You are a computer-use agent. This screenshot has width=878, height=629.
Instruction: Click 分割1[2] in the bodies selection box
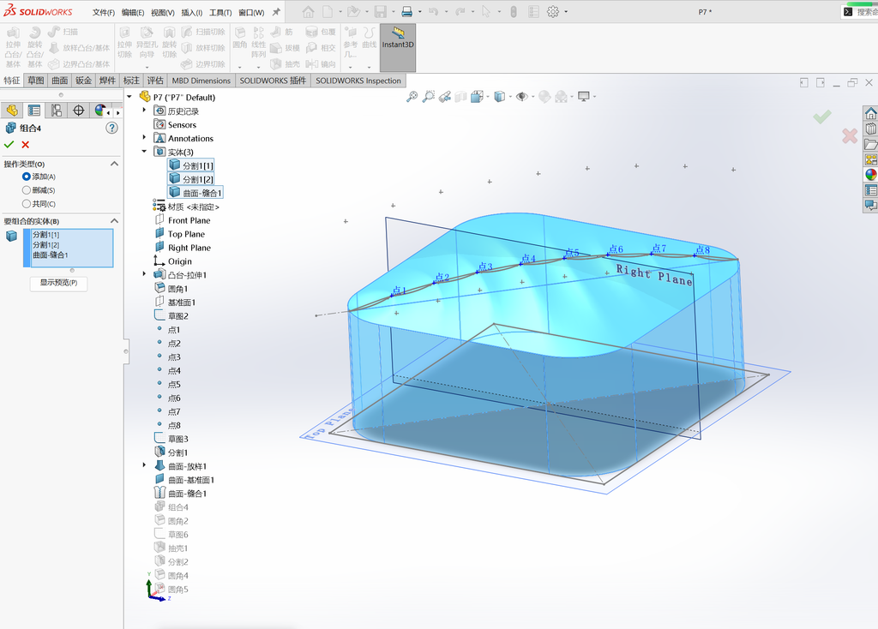point(46,245)
